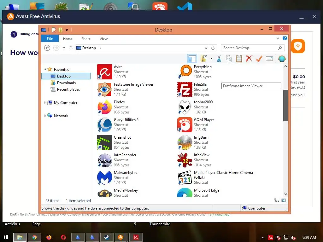Select My Computer in navigation pane
Viewport: 323px width, 242px height.
coord(66,102)
